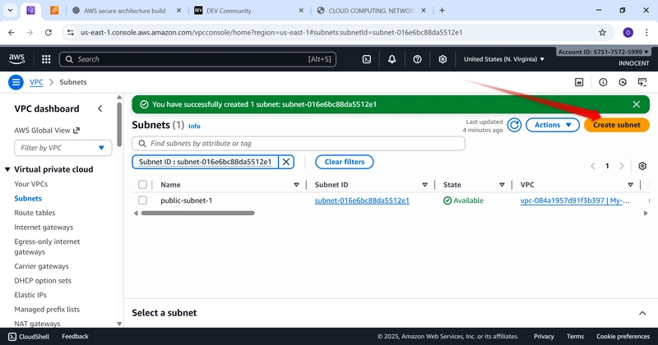Sort by the VPC column
Image resolution: width=658 pixels, height=345 pixels.
click(x=630, y=185)
